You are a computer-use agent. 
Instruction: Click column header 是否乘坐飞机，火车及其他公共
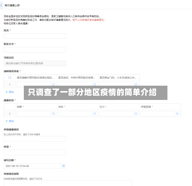pos(118,78)
